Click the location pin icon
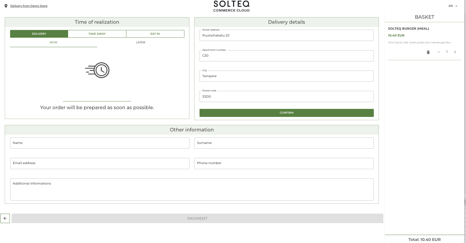 (x=6, y=6)
